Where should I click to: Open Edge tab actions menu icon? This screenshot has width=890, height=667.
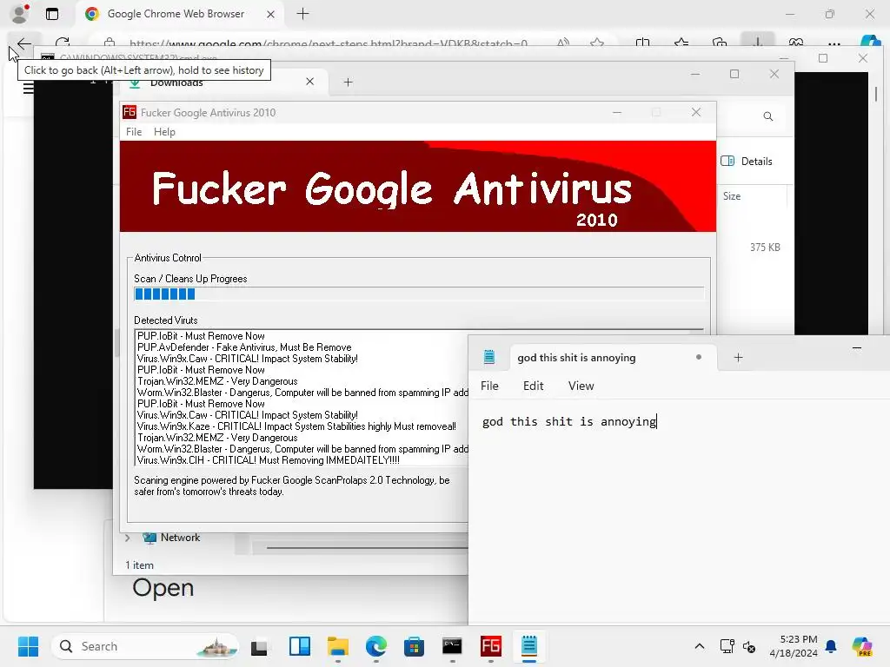[x=52, y=14]
